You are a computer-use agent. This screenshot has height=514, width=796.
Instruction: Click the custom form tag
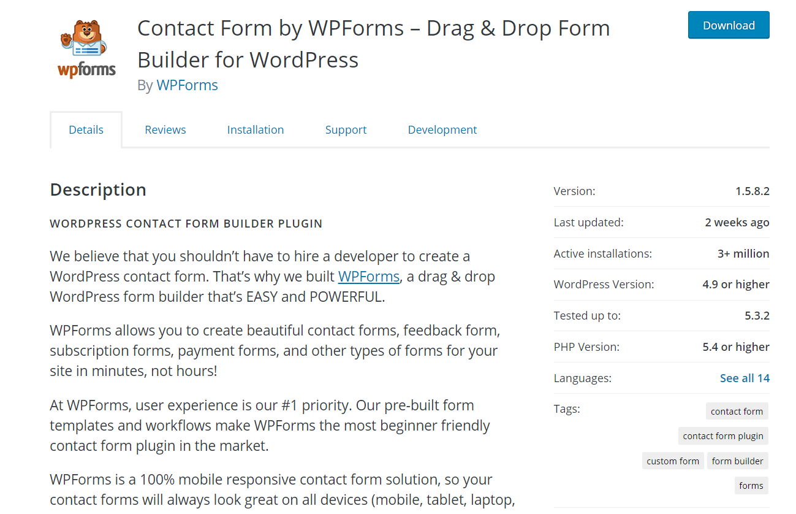673,461
